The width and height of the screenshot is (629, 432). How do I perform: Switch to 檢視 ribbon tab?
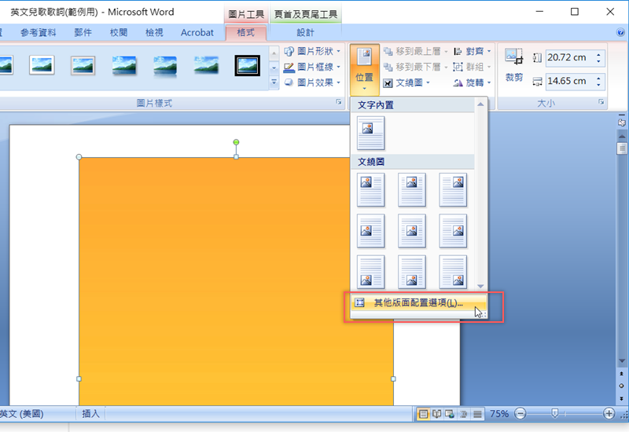[x=154, y=32]
